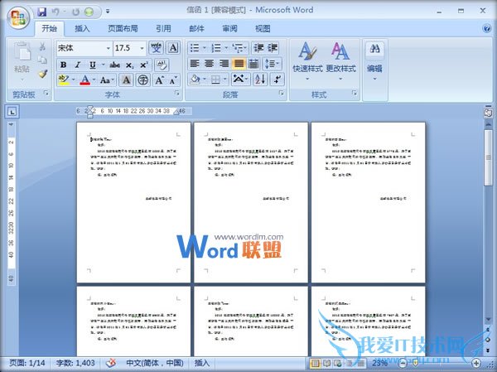
Task: Open Quick Styles gallery
Action: (x=307, y=62)
